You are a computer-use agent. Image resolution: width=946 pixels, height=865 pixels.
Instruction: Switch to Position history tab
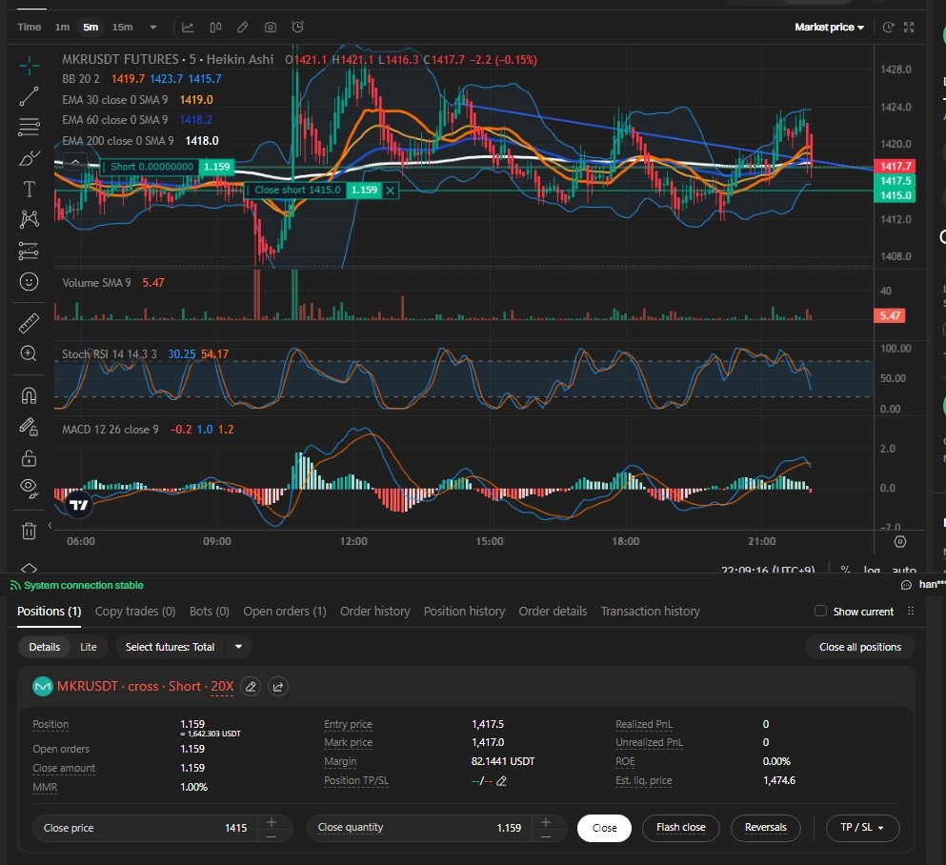pos(464,611)
